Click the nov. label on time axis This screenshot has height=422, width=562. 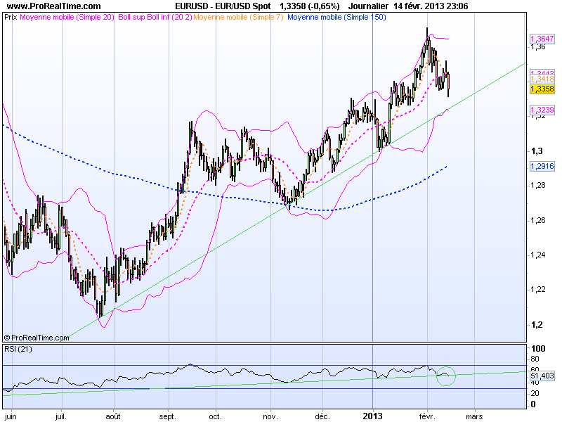pos(270,416)
